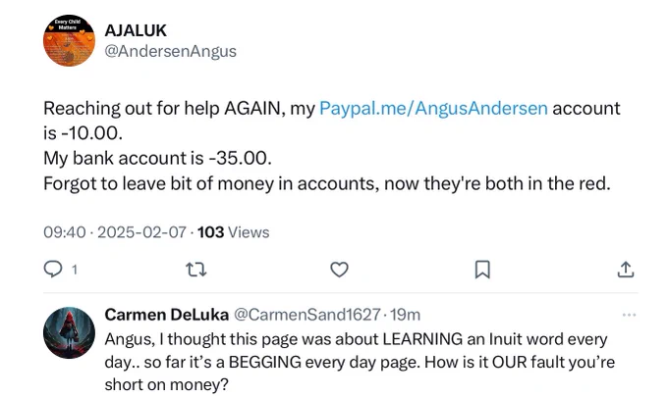View the 103 Views count

coord(234,232)
